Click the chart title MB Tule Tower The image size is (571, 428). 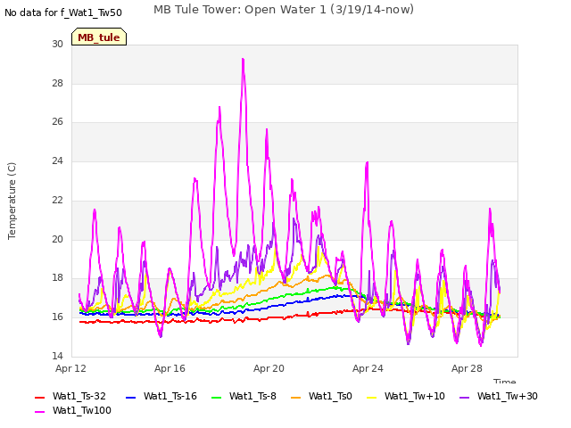point(284,10)
